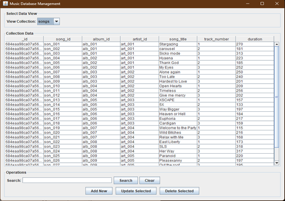Click the son_013 cell
Image resolution: width=285 pixels, height=201 pixels.
click(63, 100)
